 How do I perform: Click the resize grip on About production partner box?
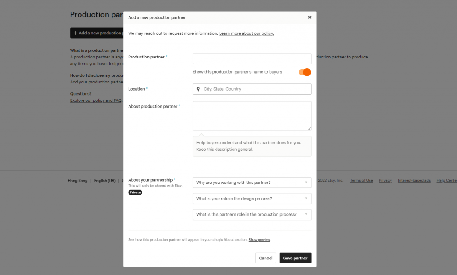point(309,128)
